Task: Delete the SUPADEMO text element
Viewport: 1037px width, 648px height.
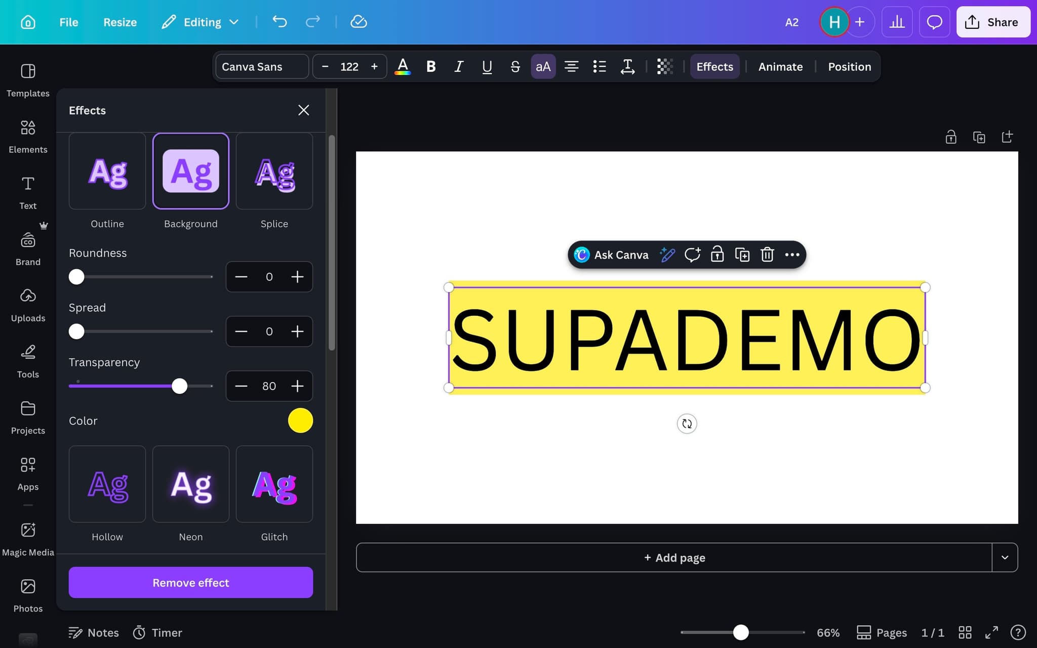Action: point(767,255)
